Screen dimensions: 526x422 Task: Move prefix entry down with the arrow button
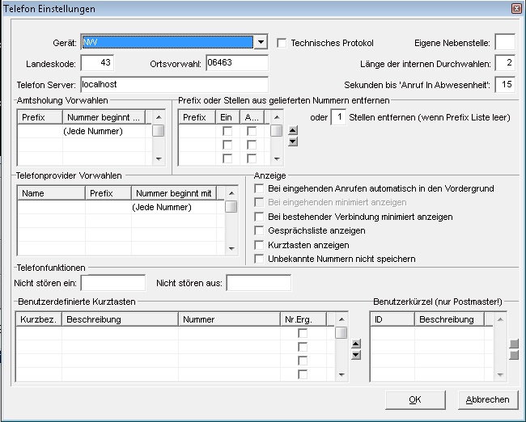pyautogui.click(x=293, y=141)
